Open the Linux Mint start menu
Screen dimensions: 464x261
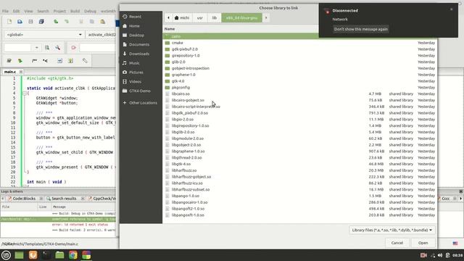click(6, 255)
